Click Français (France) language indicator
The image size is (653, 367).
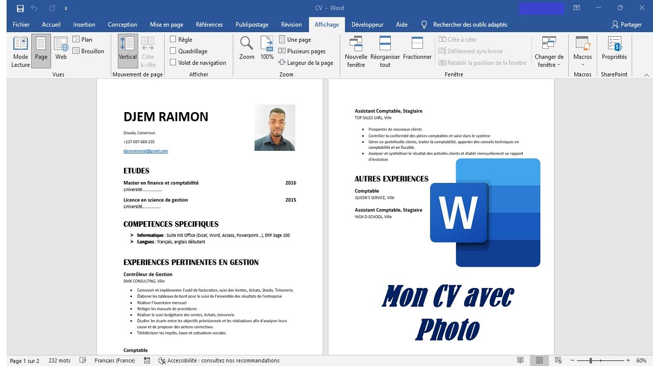click(x=115, y=360)
